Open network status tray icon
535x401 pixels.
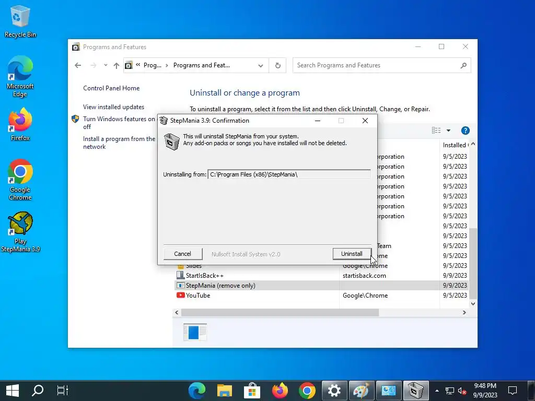pos(450,391)
